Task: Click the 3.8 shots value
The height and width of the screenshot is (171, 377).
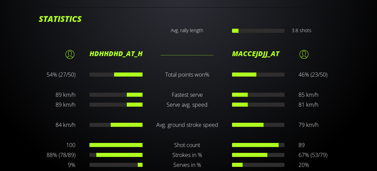Action: click(302, 30)
